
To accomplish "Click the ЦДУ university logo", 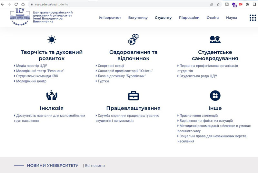I will click(20, 17).
